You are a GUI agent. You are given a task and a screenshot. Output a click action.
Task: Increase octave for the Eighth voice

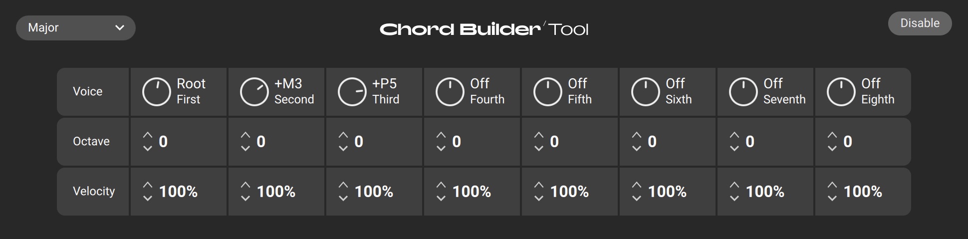point(832,135)
